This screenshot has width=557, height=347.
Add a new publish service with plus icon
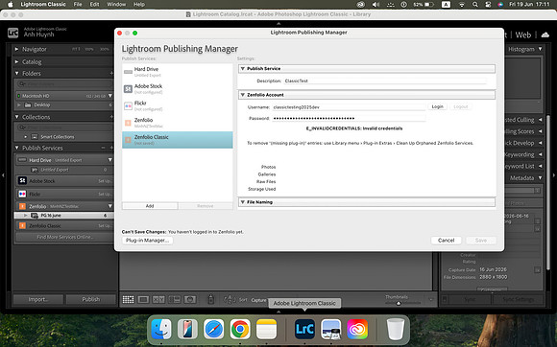pos(111,148)
